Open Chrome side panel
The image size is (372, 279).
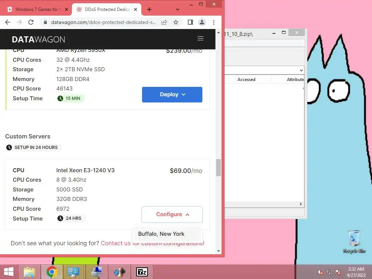190,22
